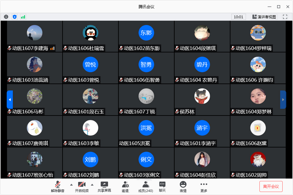This screenshot has width=293, height=195.
Task: Click muted mic icon beside 侯苏林
Action: coord(177,112)
